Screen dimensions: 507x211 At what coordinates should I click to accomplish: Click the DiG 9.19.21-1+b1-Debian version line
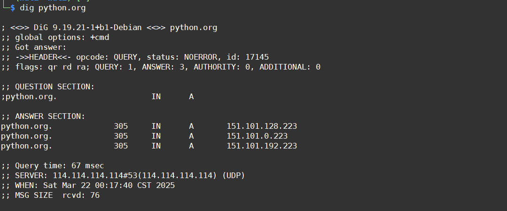[x=109, y=28]
